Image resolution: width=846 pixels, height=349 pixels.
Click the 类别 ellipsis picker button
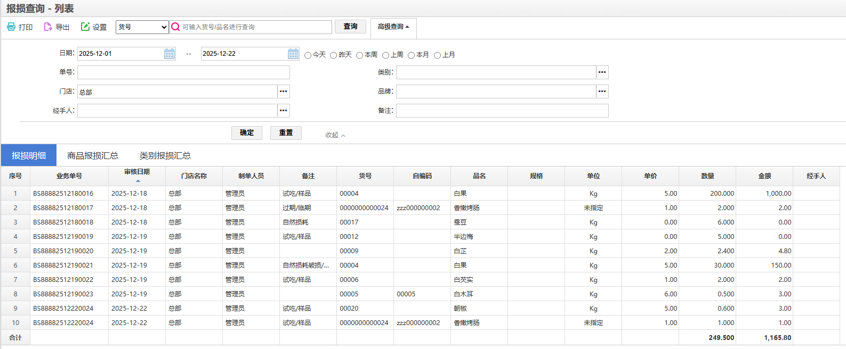click(602, 72)
